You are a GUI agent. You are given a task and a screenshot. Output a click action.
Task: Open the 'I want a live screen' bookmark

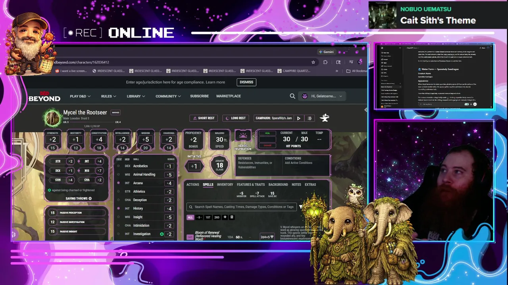click(70, 71)
